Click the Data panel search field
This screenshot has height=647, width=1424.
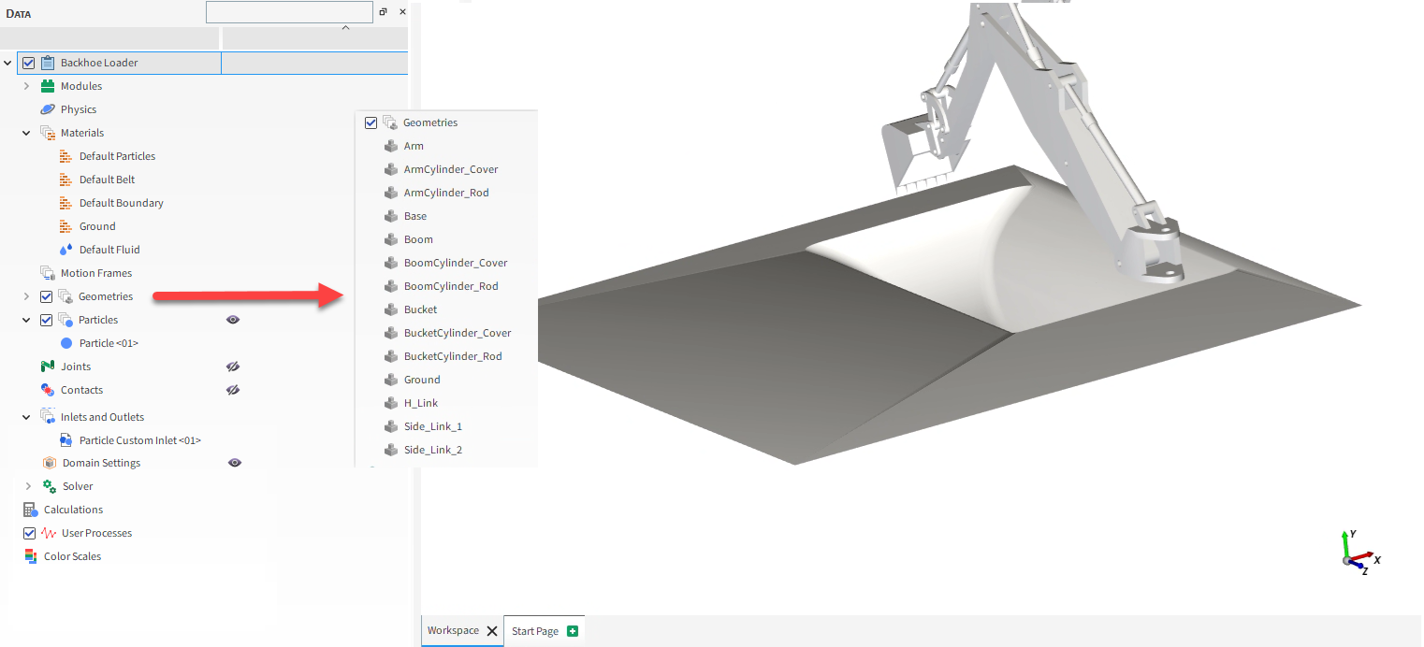click(289, 12)
